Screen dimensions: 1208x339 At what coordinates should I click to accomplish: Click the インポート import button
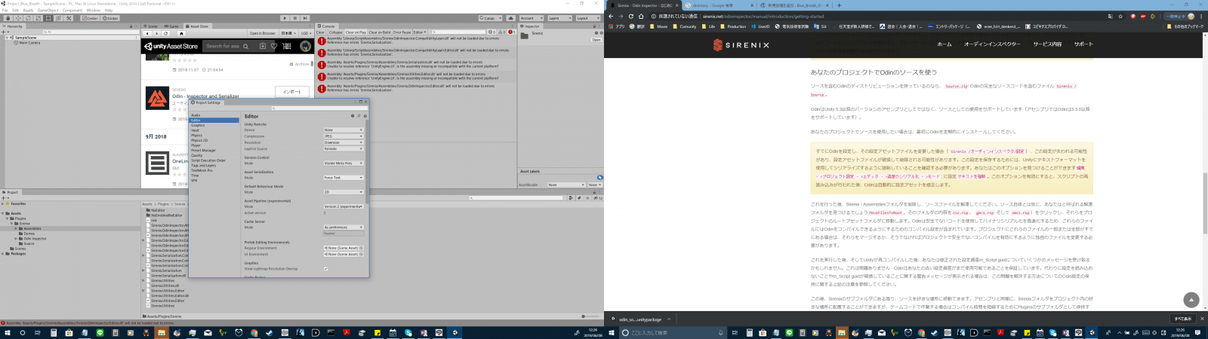292,92
